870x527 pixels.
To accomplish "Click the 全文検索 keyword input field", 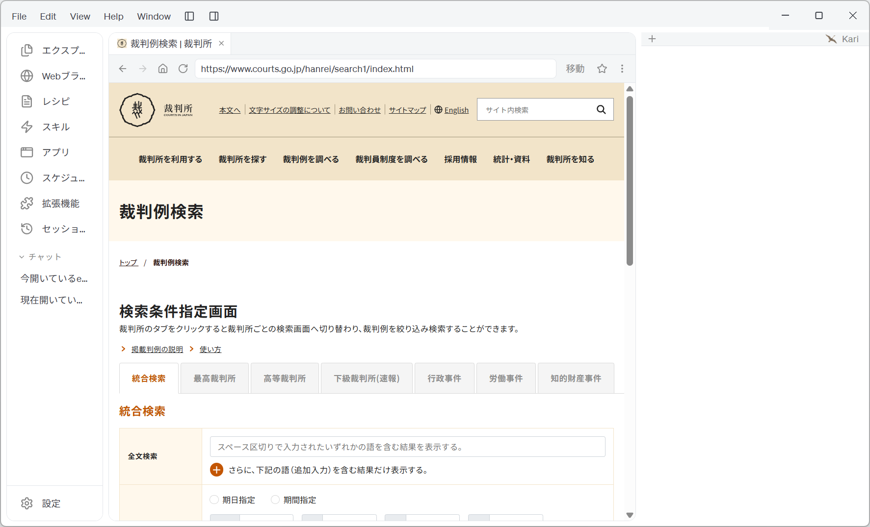I will 408,447.
